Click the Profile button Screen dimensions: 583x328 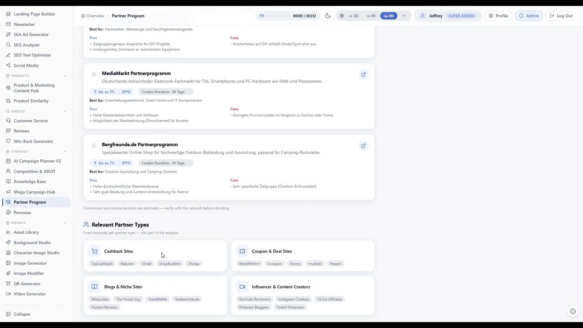pos(498,16)
